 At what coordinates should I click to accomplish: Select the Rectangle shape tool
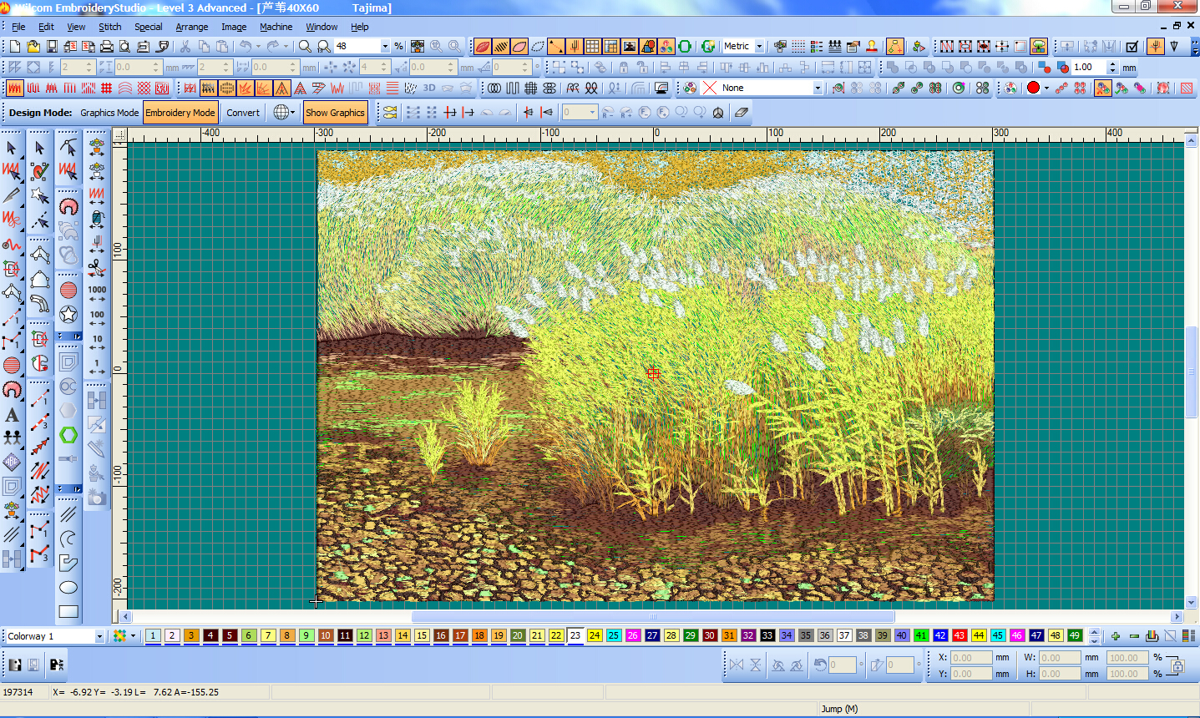68,612
